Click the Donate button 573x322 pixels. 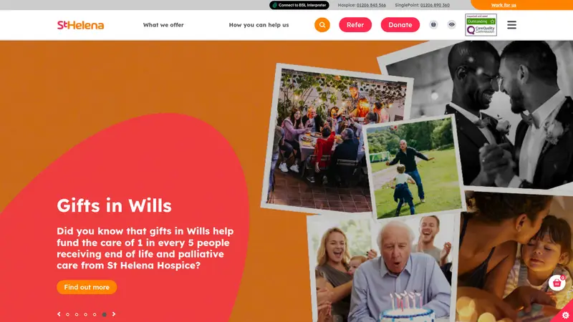(x=400, y=25)
